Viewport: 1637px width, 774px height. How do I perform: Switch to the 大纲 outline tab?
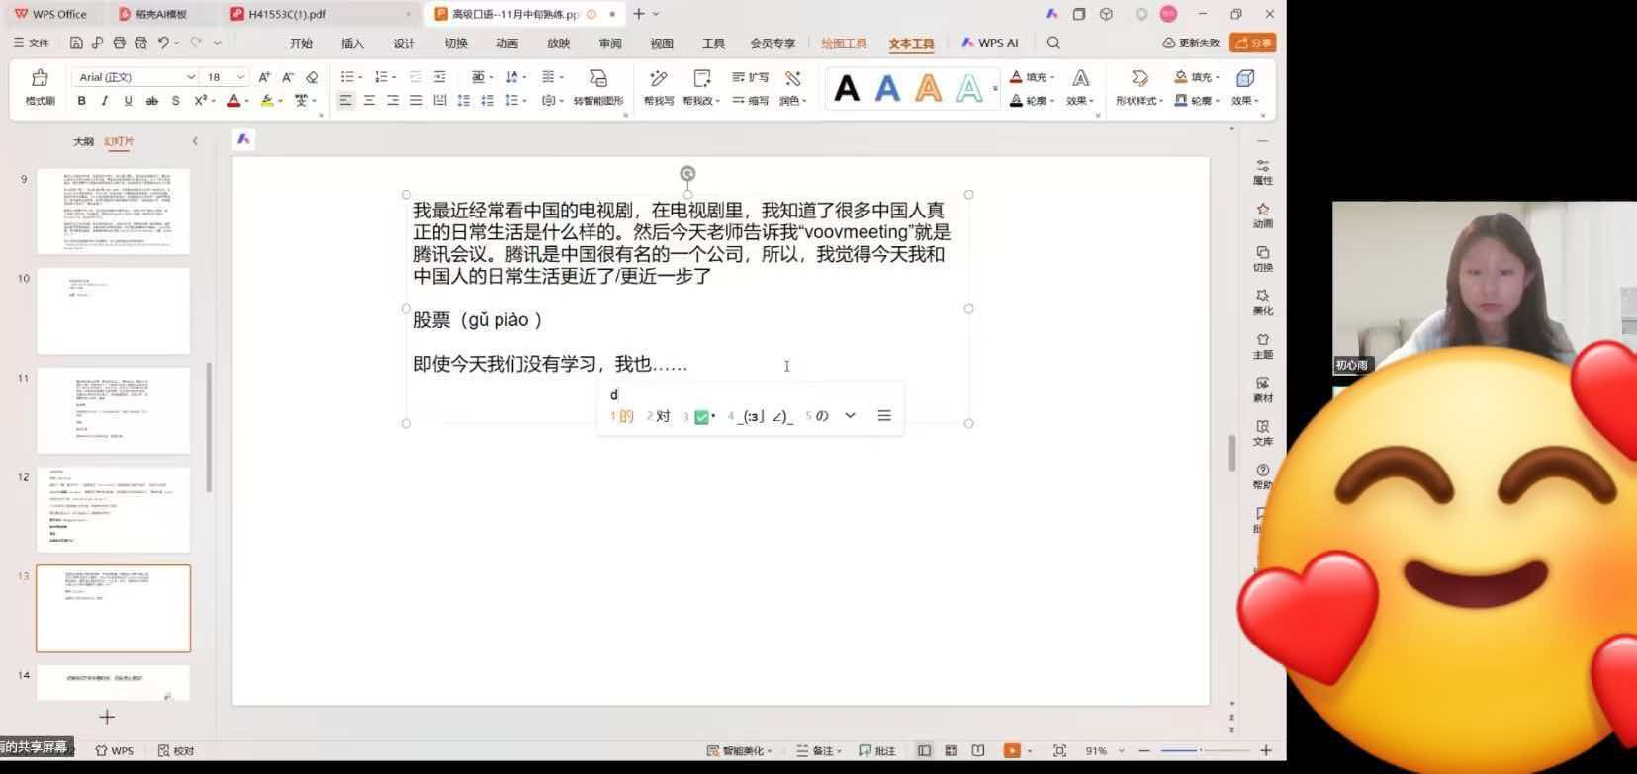click(84, 141)
